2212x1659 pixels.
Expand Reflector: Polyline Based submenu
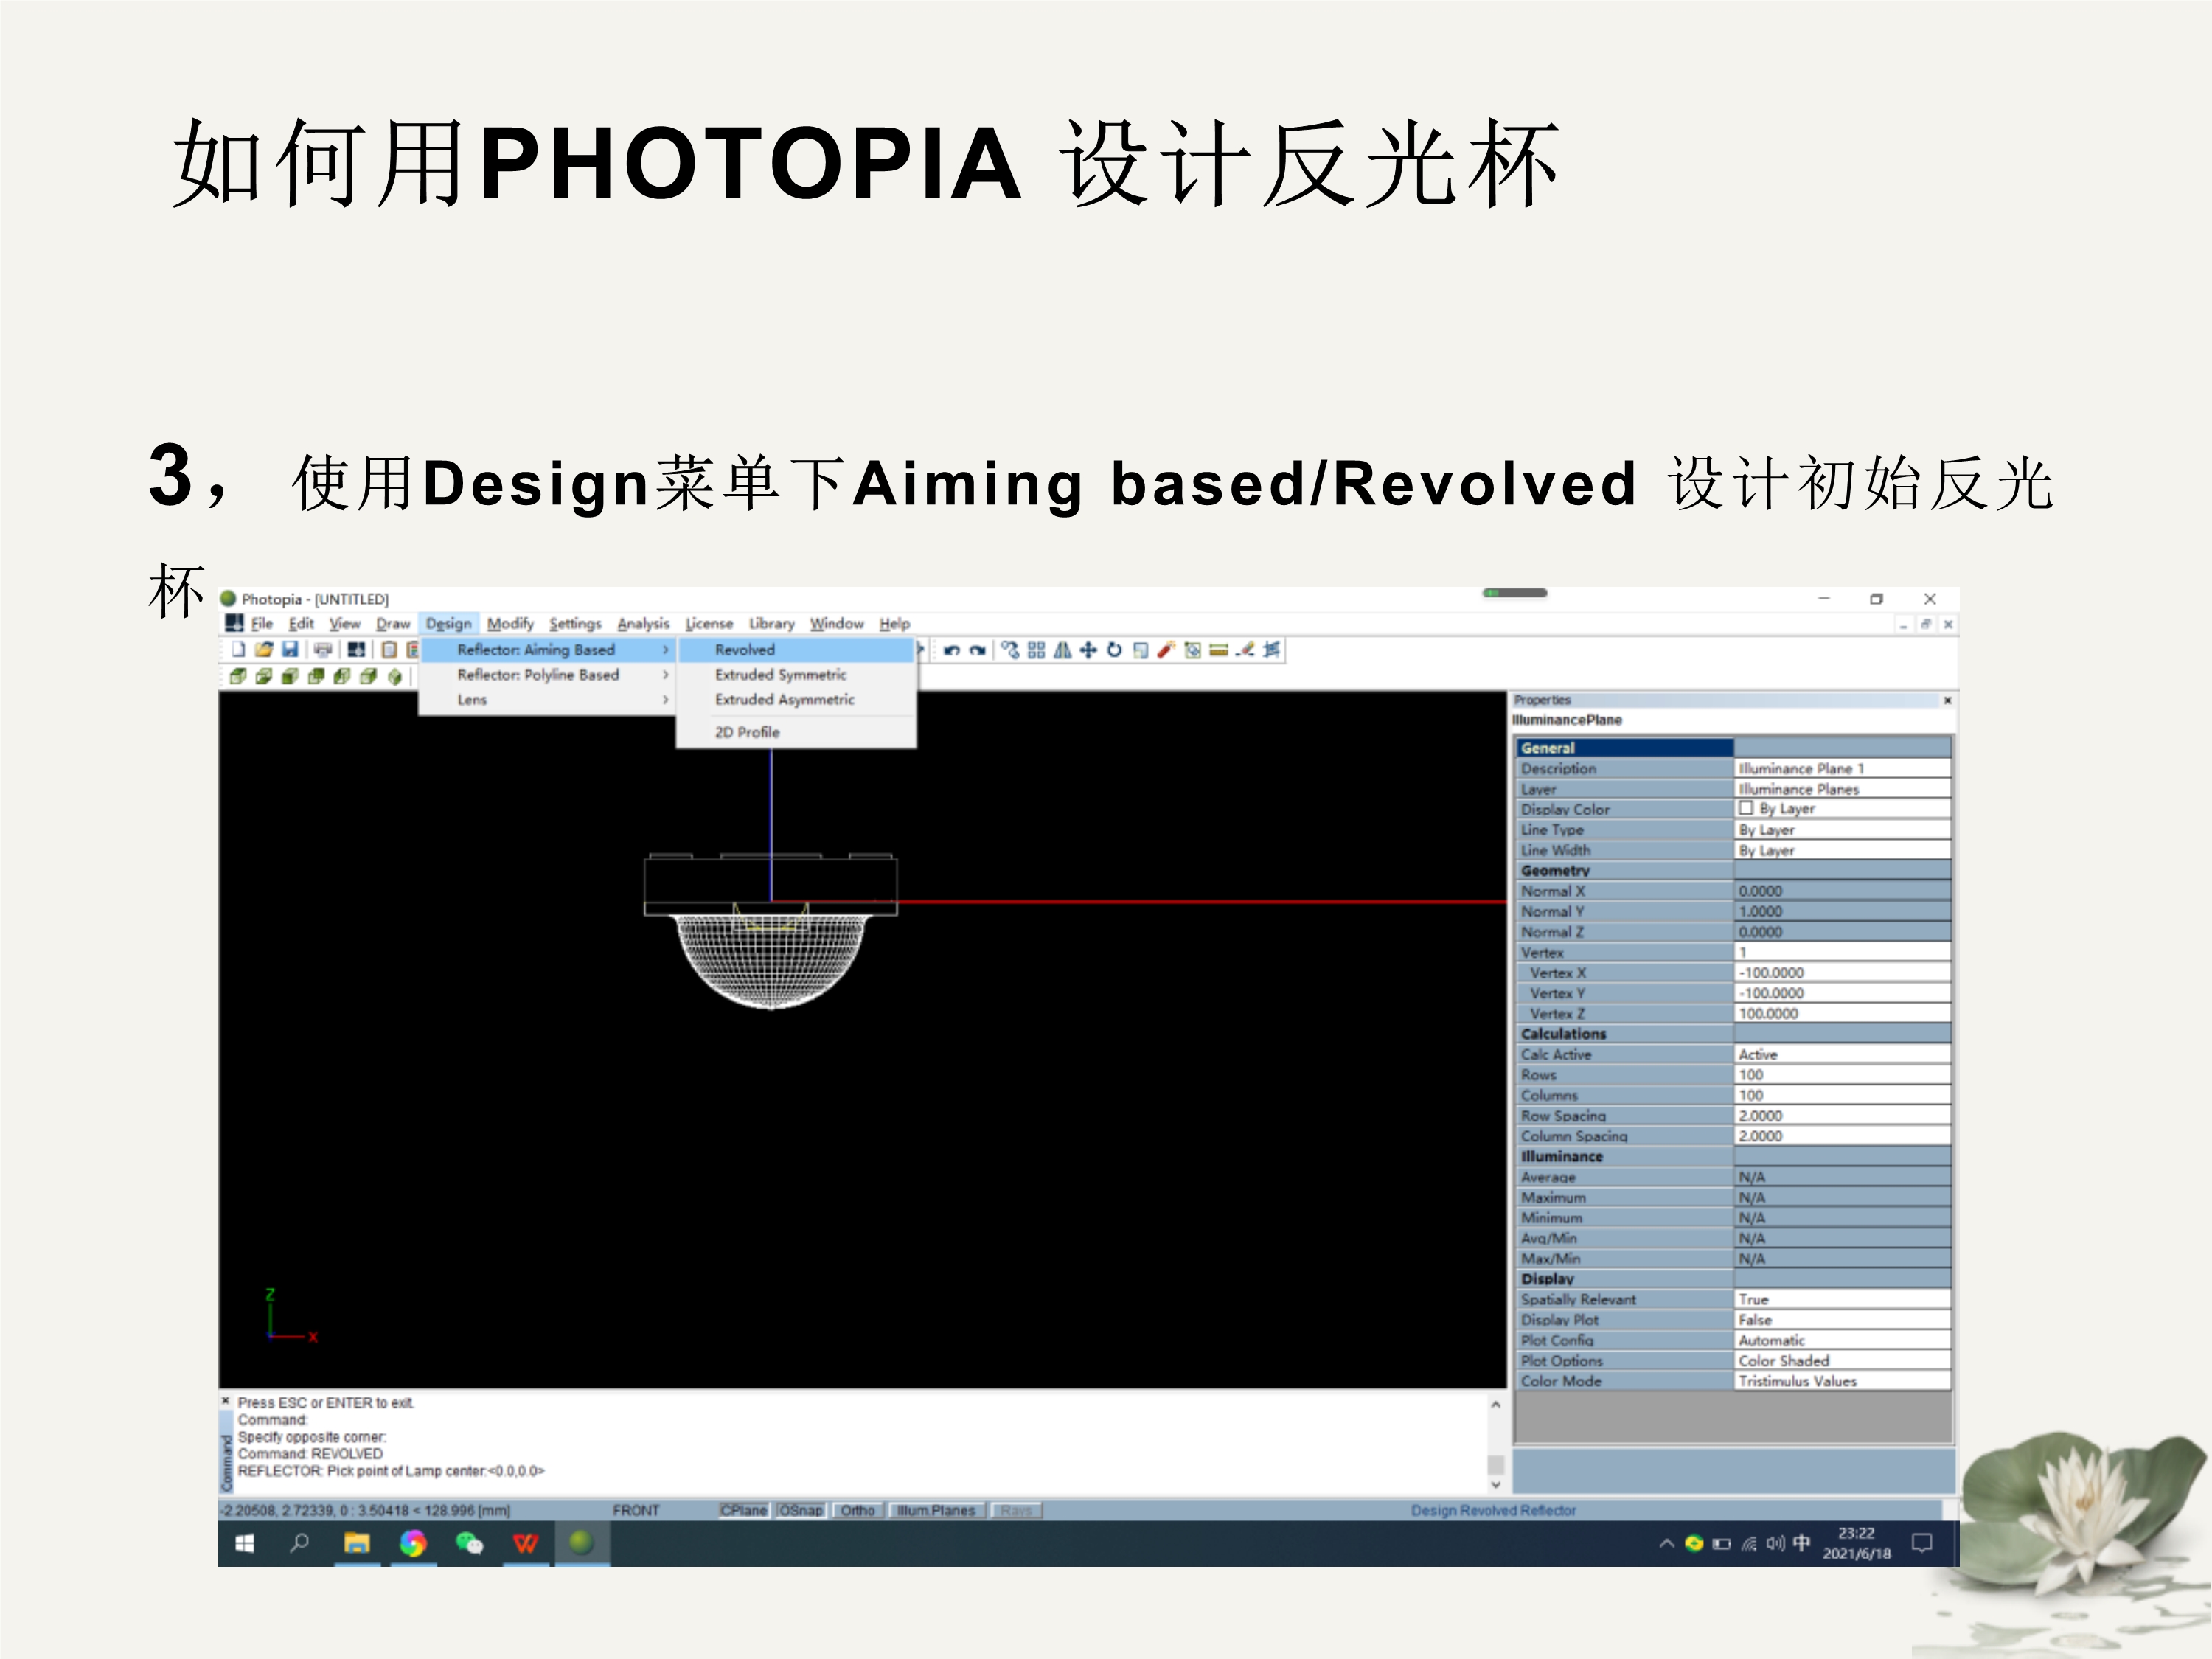538,675
